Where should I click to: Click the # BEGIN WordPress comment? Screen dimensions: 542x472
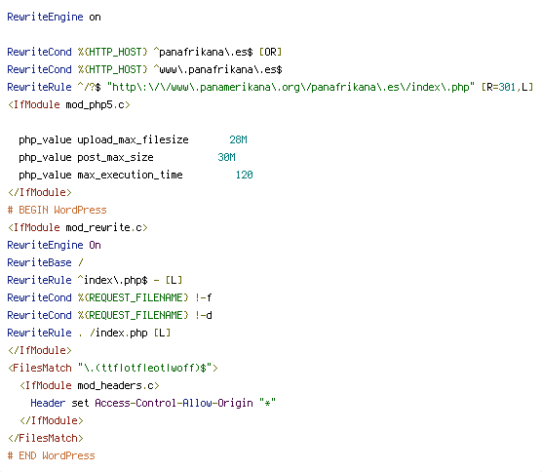(58, 210)
